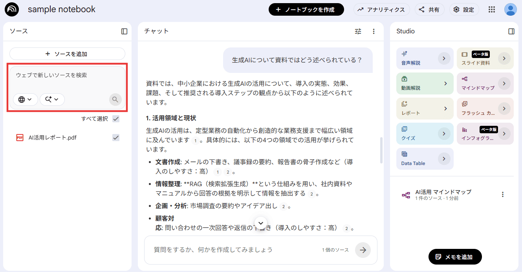Viewport: 522px width, 272px height.
Task: Click the インフォグラフィック chart icon
Action: point(465,129)
